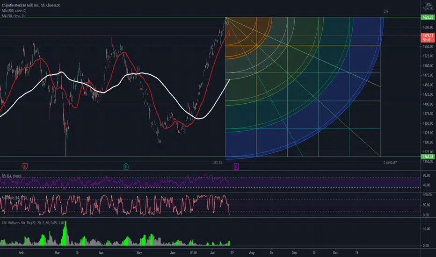Click the green 1626.25 price label
The width and height of the screenshot is (436, 257).
point(428,17)
